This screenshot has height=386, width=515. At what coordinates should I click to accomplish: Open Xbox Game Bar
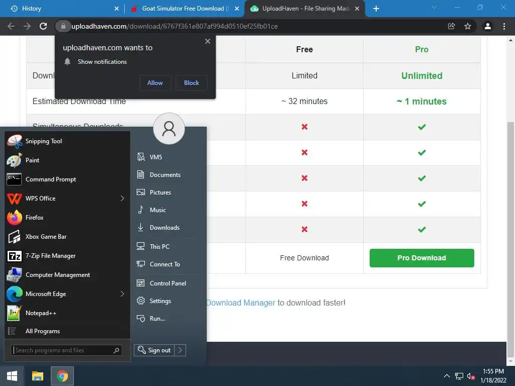click(x=67, y=237)
